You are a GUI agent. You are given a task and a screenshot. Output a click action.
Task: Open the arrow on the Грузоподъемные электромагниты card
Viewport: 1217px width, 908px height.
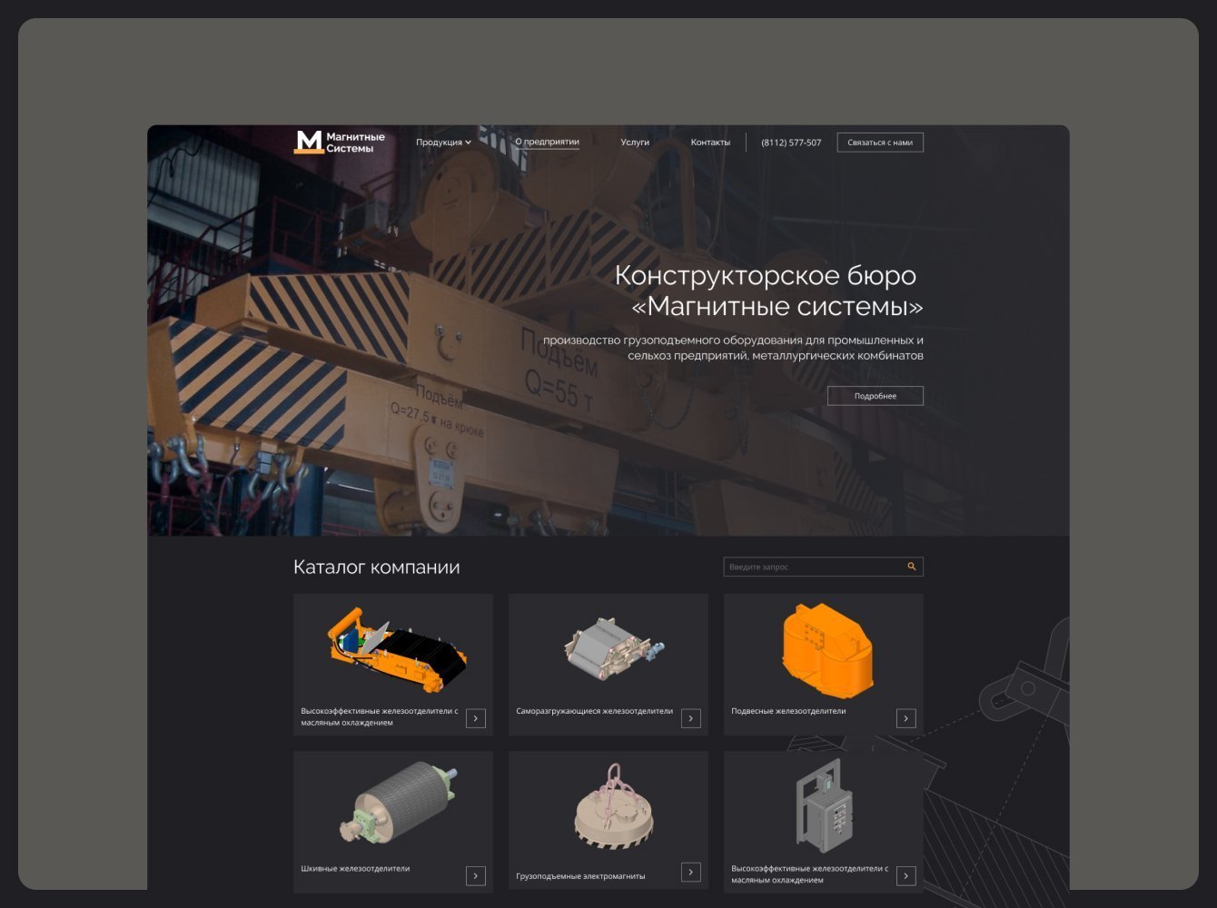coord(691,872)
